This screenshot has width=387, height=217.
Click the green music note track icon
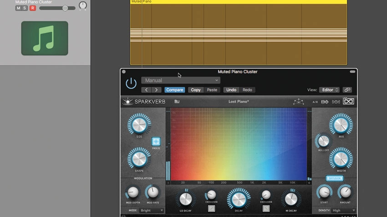tap(45, 38)
